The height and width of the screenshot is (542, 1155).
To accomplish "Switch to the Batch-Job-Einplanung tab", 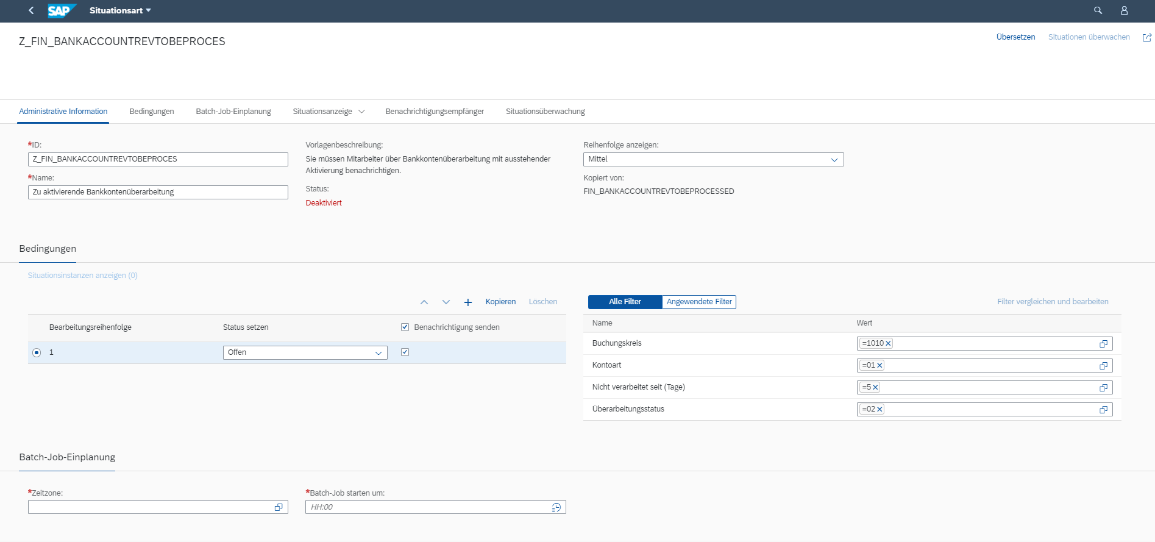I will coord(233,112).
